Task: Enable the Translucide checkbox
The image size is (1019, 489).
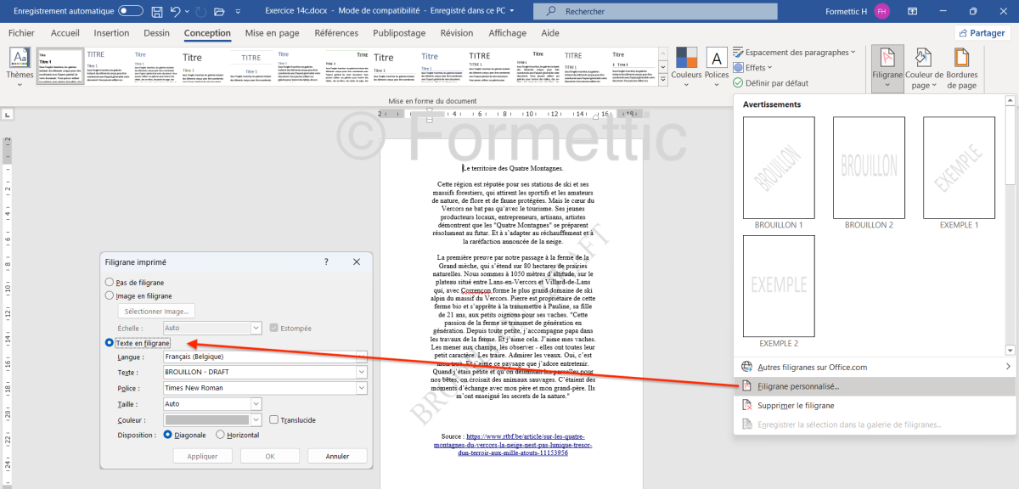Action: pyautogui.click(x=273, y=419)
